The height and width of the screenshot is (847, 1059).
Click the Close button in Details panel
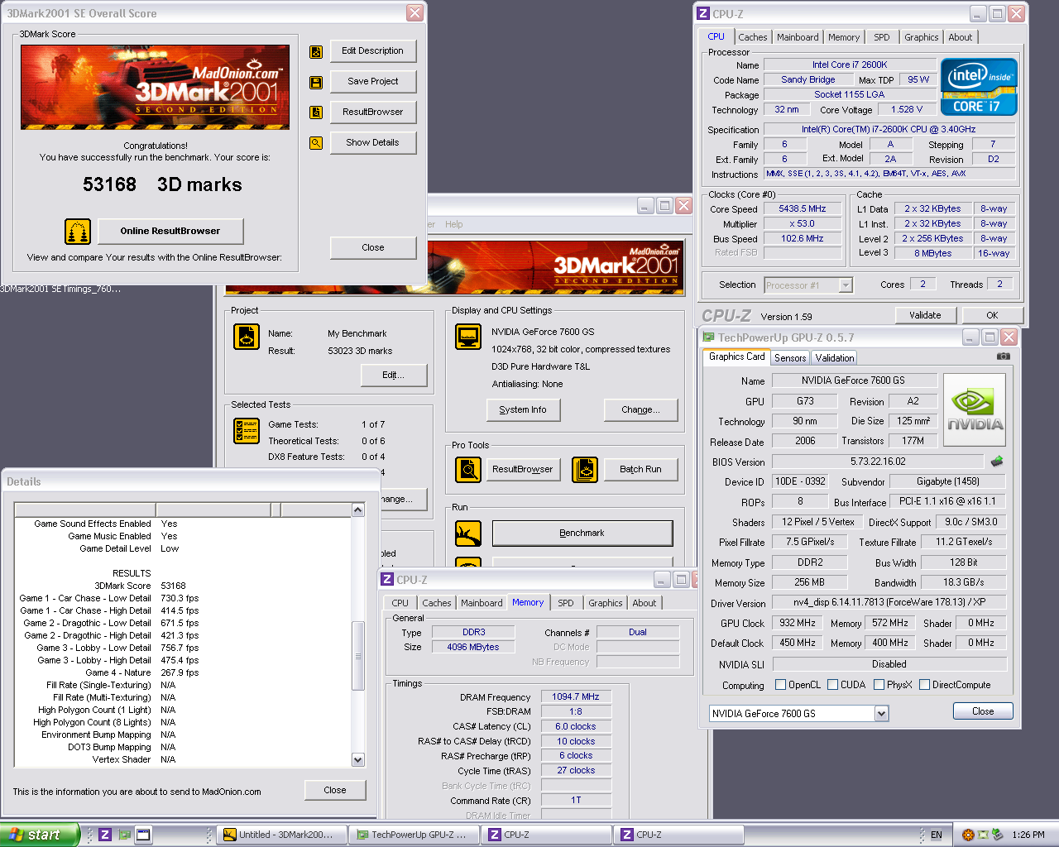(x=335, y=790)
